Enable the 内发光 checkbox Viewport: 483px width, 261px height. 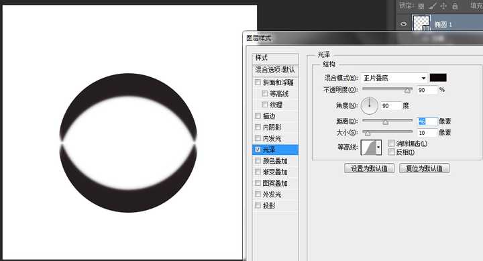[258, 138]
